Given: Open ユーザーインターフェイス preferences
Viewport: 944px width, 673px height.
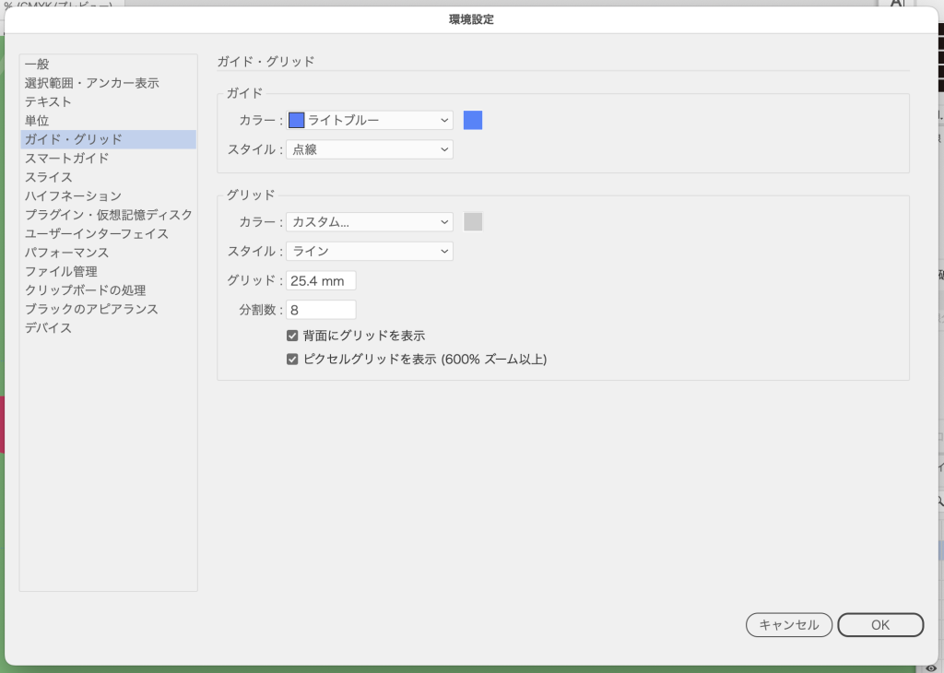Looking at the screenshot, I should click(x=96, y=233).
